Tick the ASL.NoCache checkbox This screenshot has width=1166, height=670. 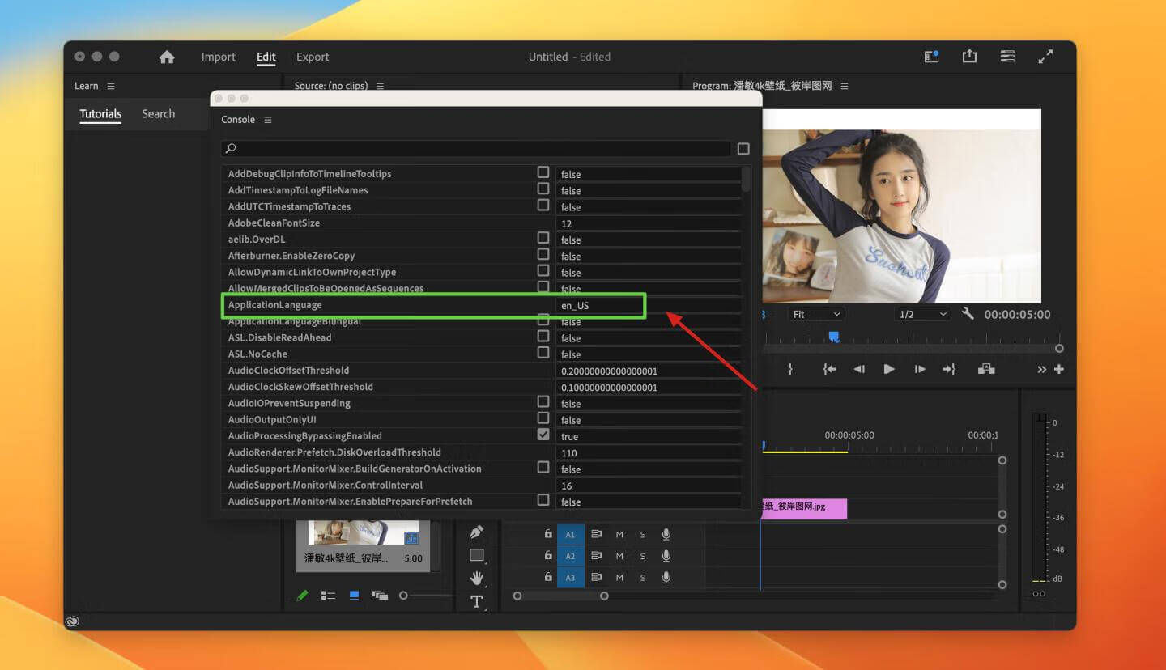click(543, 353)
